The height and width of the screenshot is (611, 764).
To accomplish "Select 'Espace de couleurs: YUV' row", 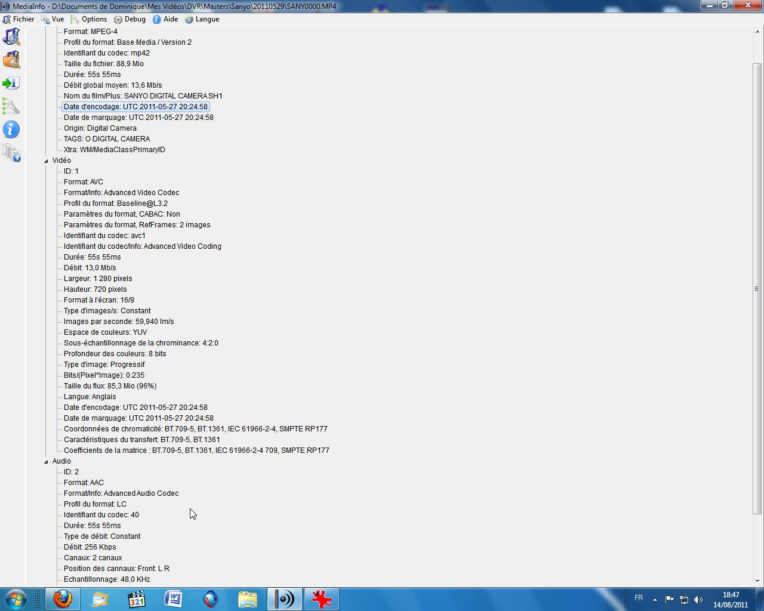I will pos(105,332).
